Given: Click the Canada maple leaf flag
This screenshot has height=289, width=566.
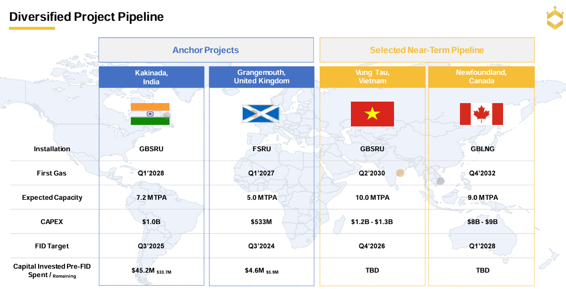Looking at the screenshot, I should click(x=481, y=114).
